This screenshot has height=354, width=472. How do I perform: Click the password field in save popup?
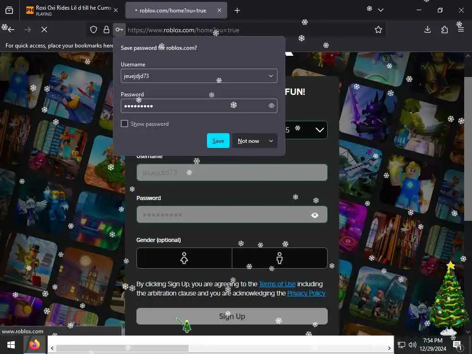tap(199, 106)
